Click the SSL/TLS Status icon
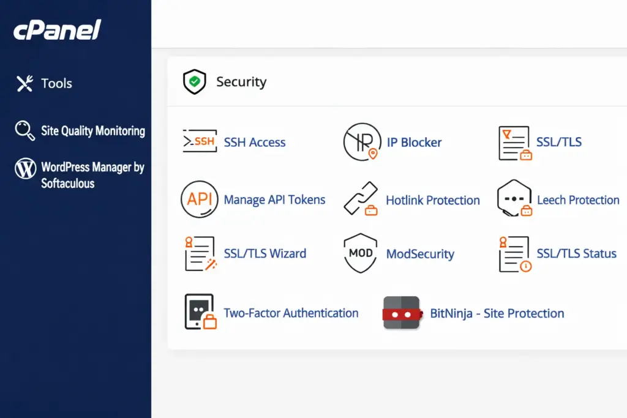627x418 pixels. point(514,253)
